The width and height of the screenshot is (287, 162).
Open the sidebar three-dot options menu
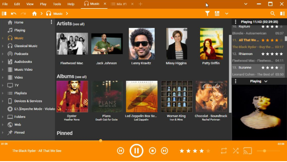(52, 22)
